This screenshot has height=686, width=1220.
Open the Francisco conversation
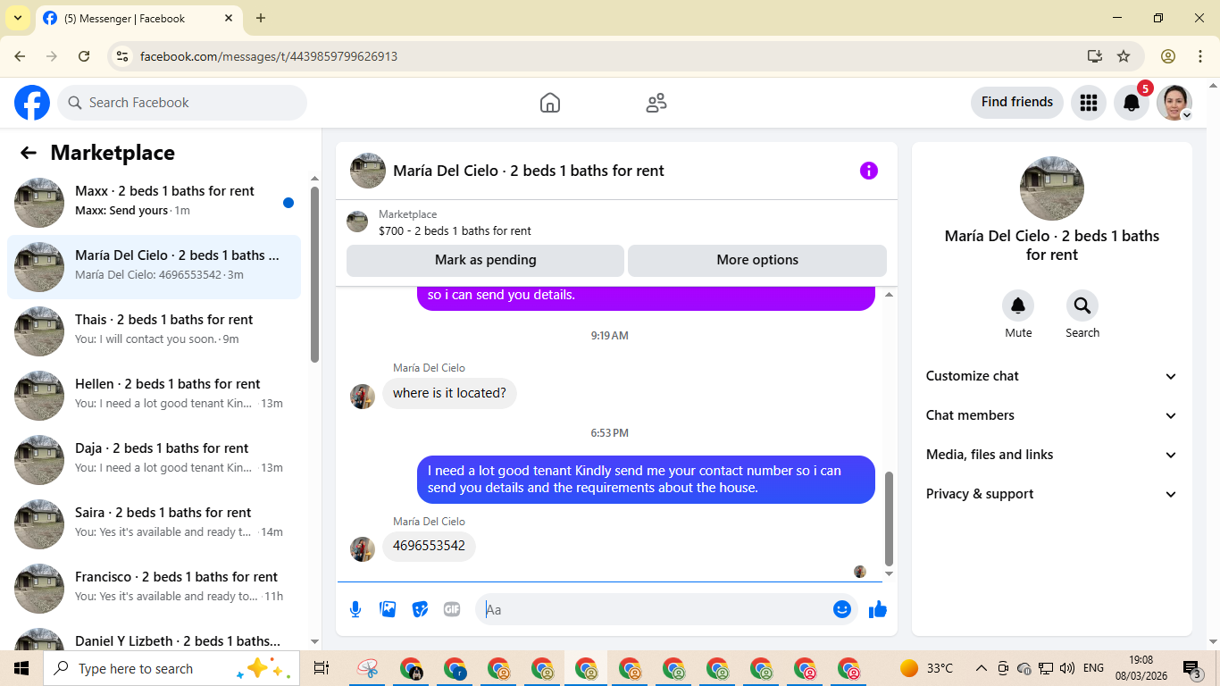(x=154, y=589)
